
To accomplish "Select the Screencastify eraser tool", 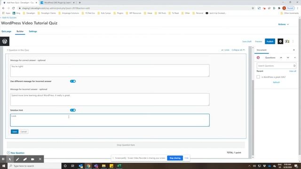I will pos(25,159).
